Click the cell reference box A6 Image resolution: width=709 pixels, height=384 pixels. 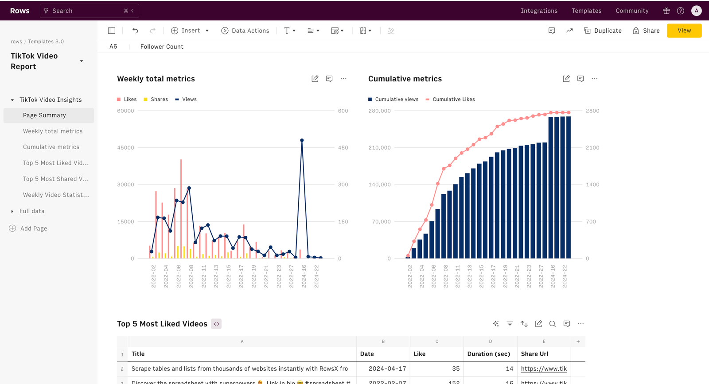point(113,46)
